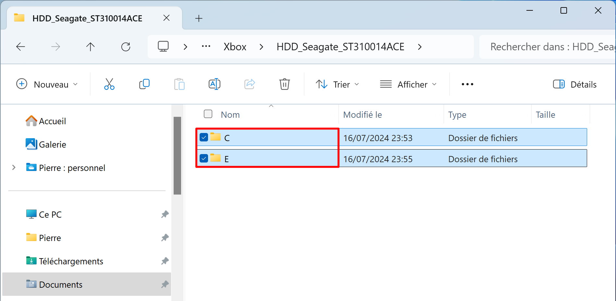Delete selection with trash icon

(x=285, y=84)
